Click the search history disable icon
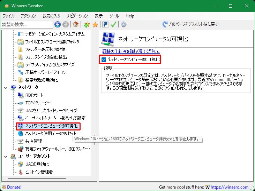 [21, 80]
